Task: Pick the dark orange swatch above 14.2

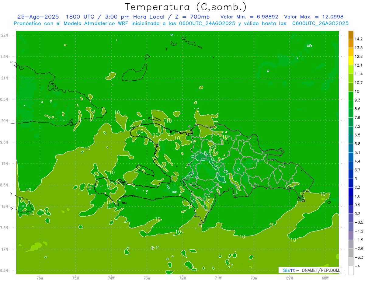Action: click(x=351, y=35)
